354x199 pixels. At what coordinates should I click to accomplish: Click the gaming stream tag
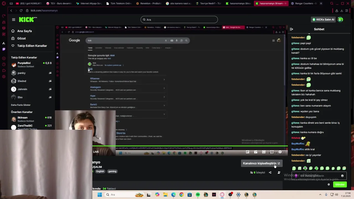[112, 171]
